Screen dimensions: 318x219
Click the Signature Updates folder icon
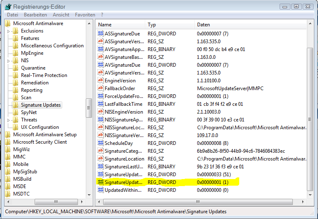click(x=15, y=105)
